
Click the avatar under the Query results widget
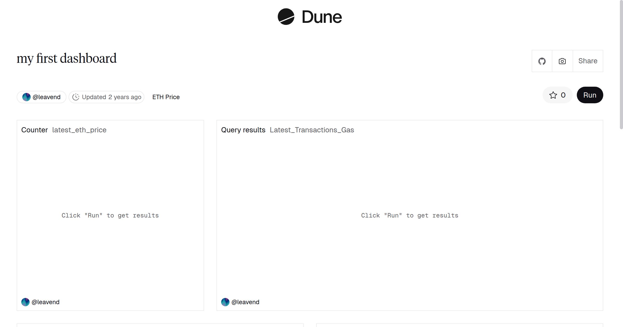pos(225,302)
